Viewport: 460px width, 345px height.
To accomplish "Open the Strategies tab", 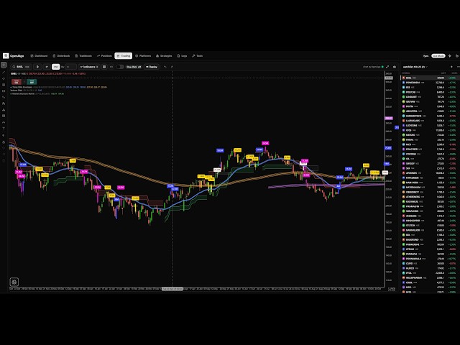I will [164, 56].
